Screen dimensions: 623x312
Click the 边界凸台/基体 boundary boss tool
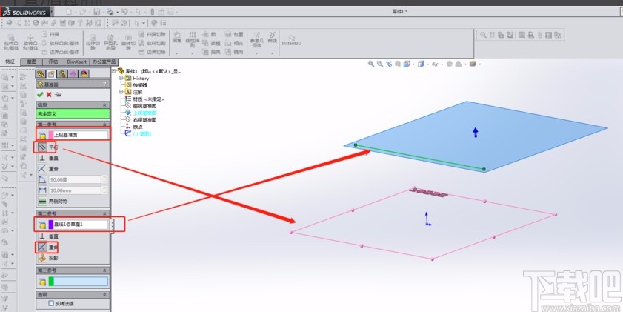tap(61, 52)
